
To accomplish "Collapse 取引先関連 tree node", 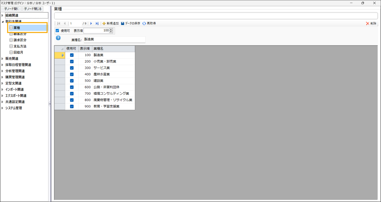I will click(2, 22).
